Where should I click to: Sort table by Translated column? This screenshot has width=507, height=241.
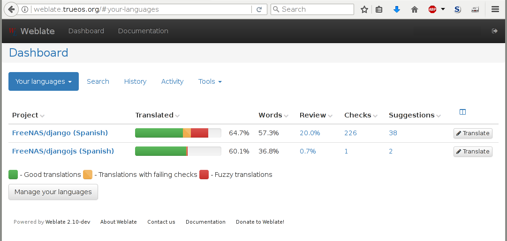158,115
